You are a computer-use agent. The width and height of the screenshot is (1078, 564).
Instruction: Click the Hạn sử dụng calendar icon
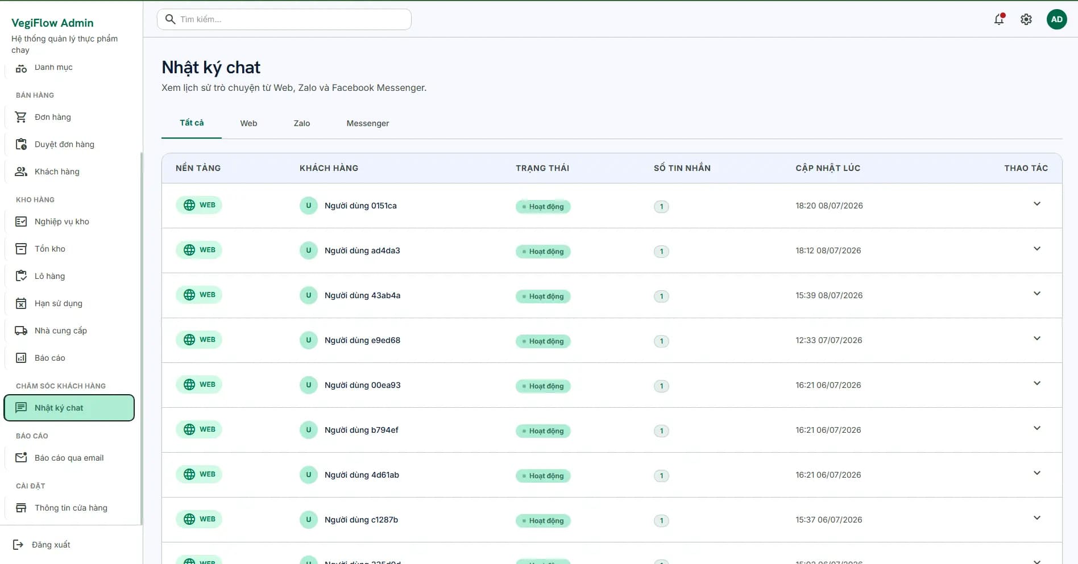(21, 303)
